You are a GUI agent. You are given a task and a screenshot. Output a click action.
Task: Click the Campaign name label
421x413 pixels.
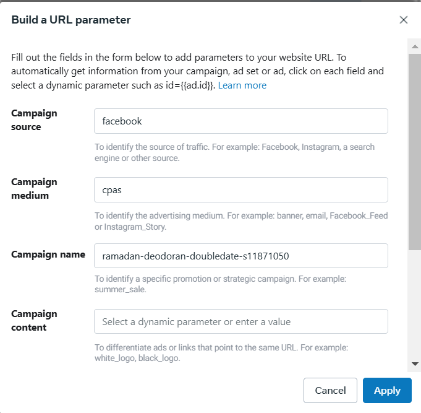pos(48,254)
